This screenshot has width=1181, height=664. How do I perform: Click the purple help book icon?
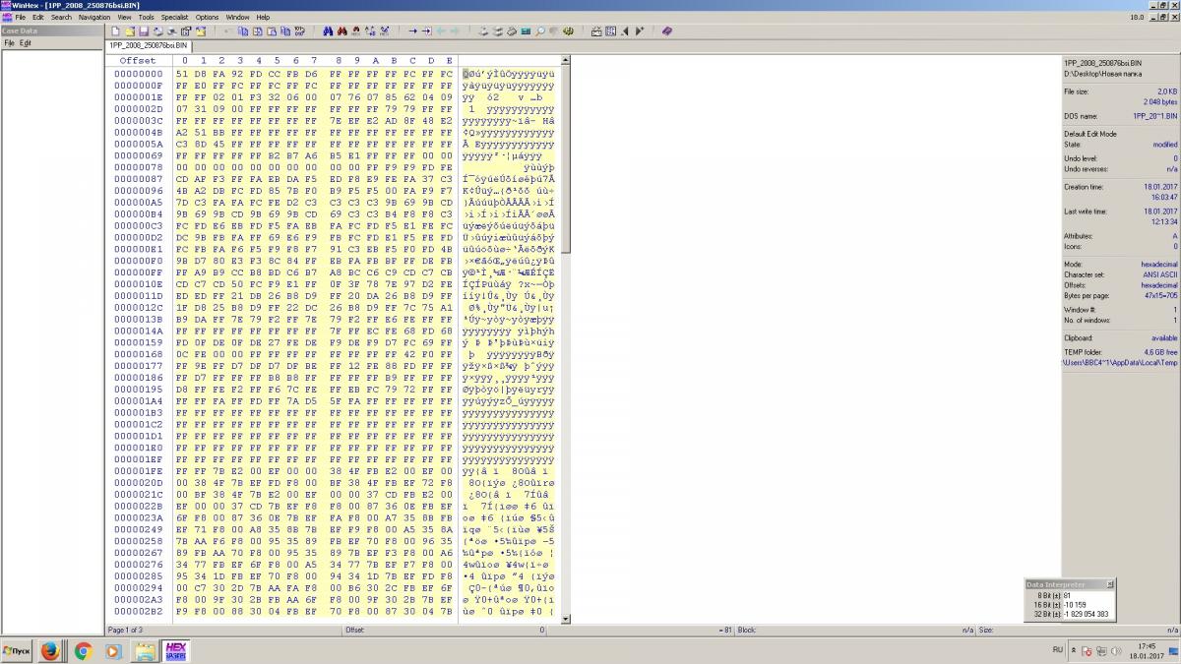click(x=667, y=31)
